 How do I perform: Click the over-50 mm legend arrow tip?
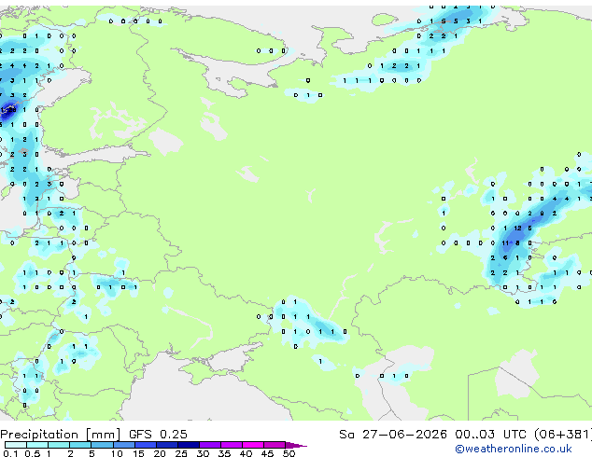pos(296,445)
